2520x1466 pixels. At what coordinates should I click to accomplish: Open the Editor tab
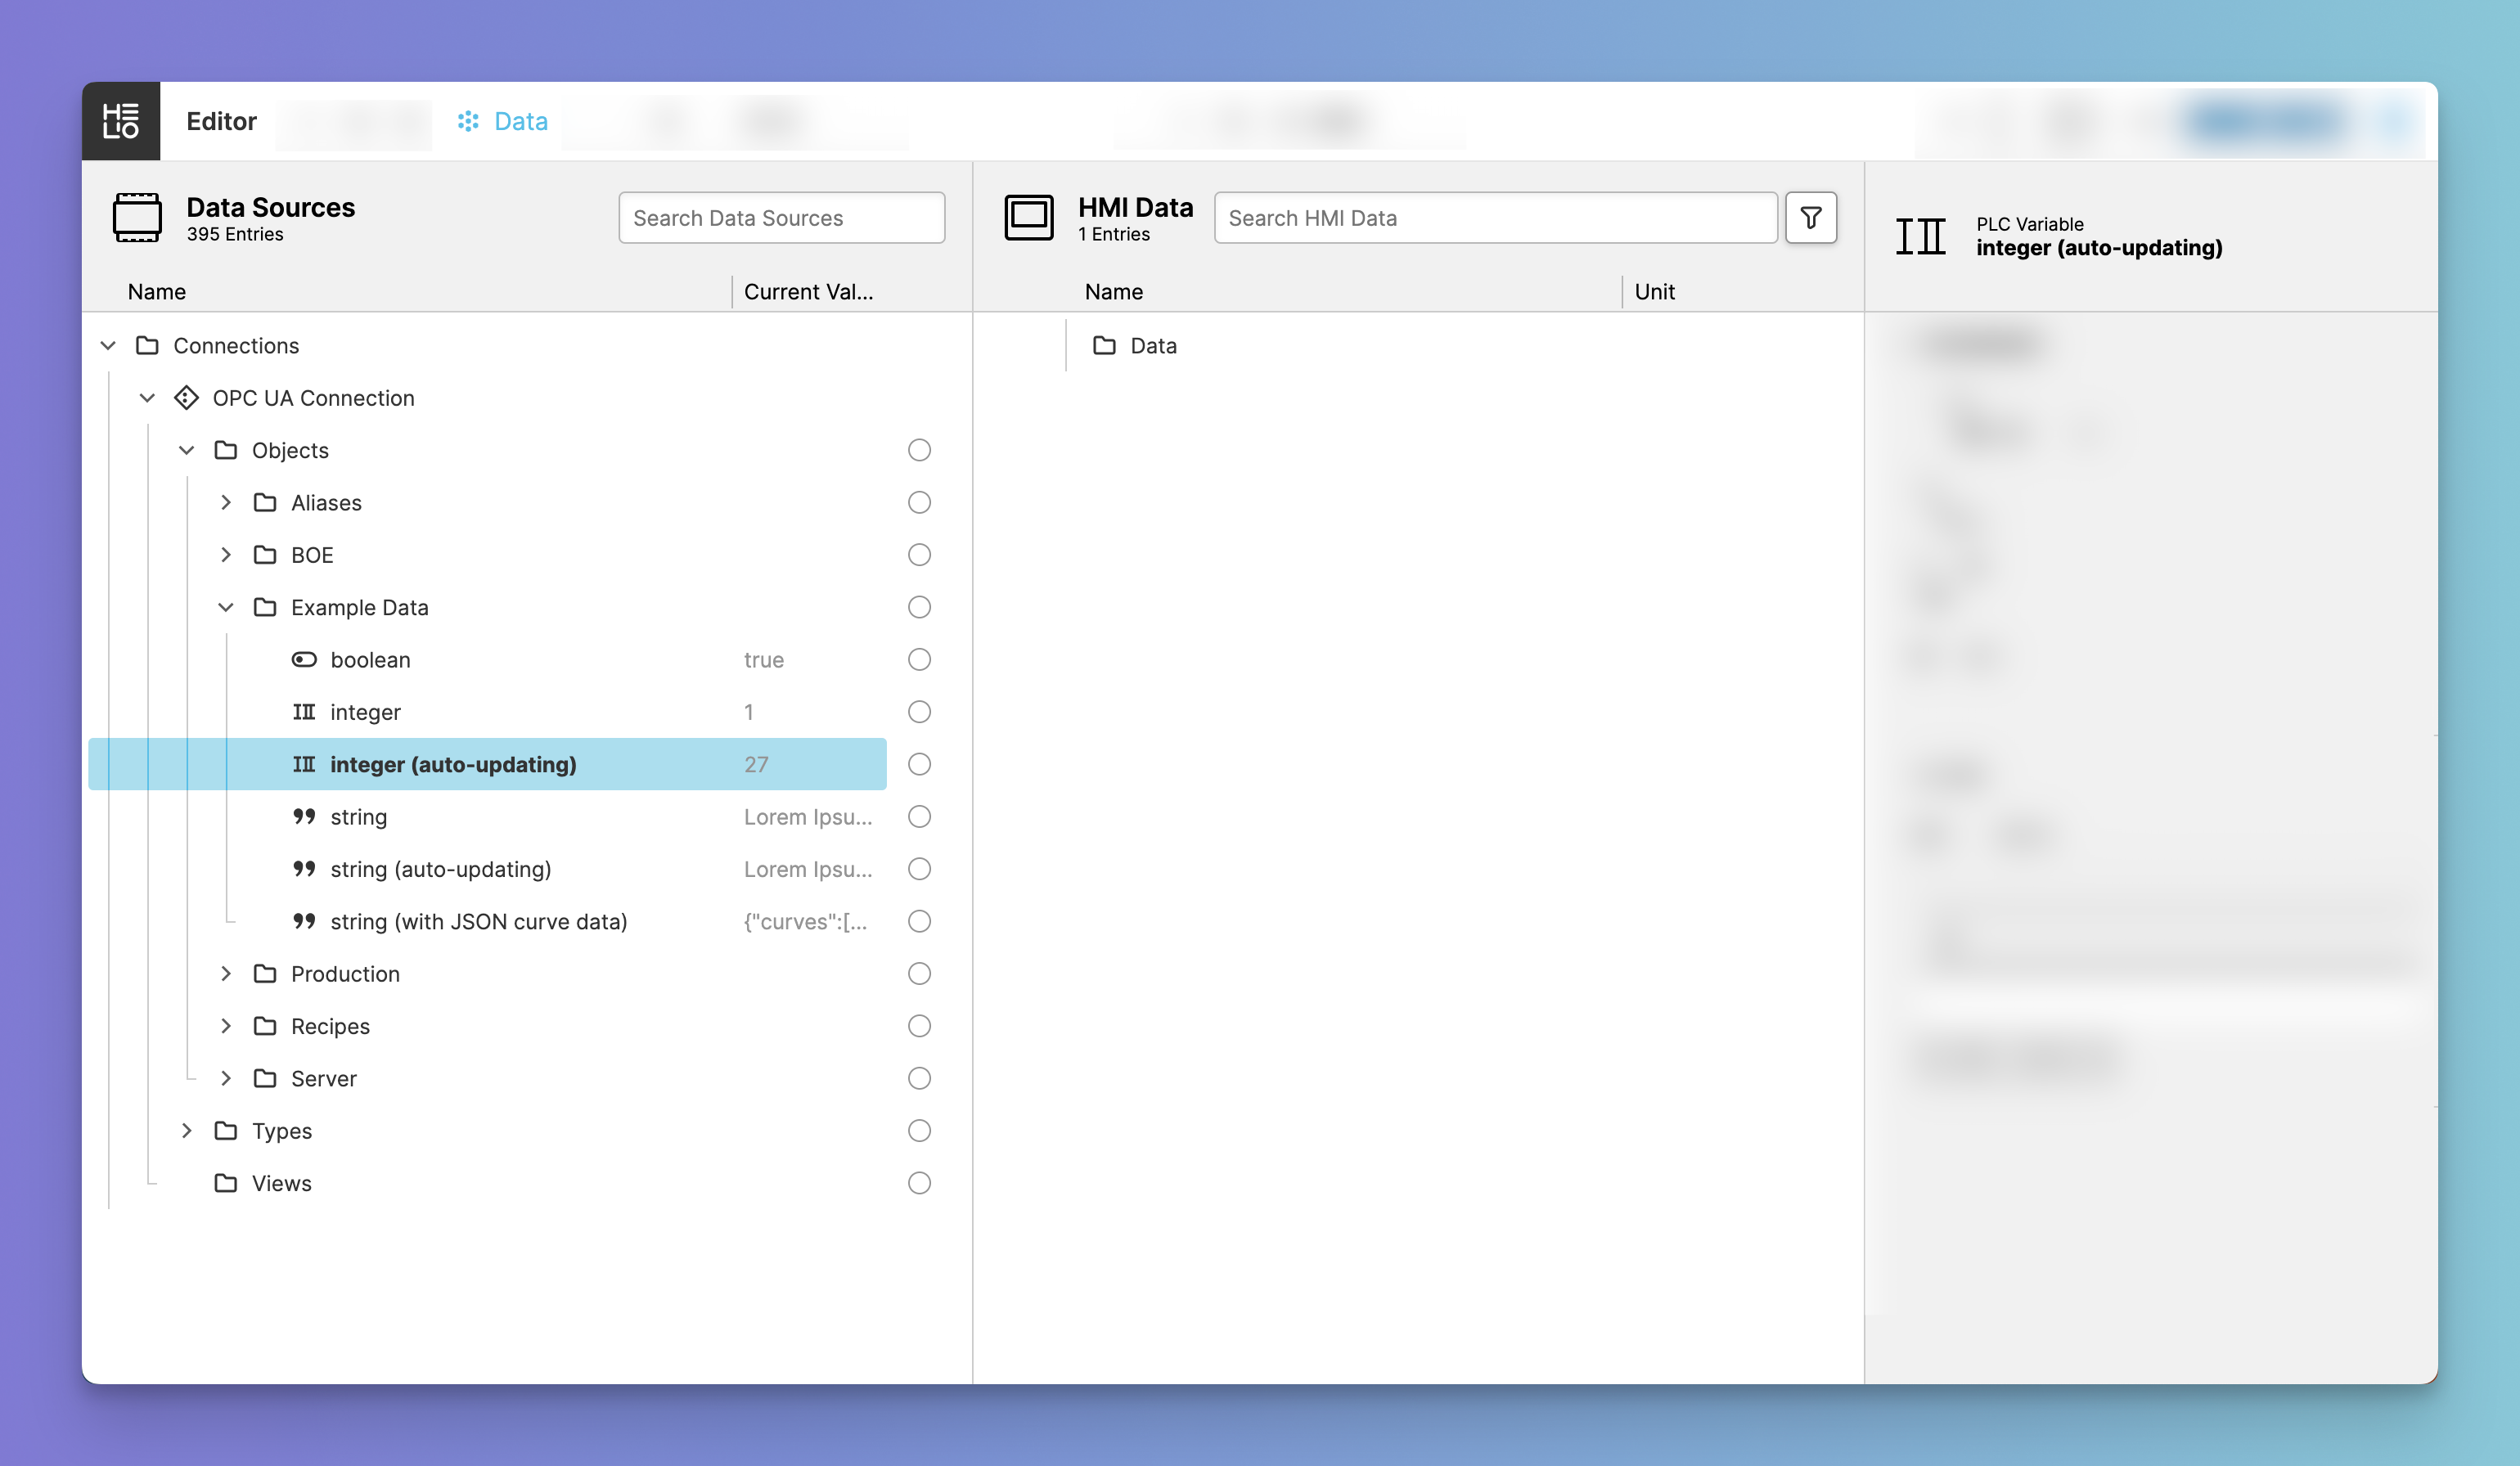coord(221,121)
